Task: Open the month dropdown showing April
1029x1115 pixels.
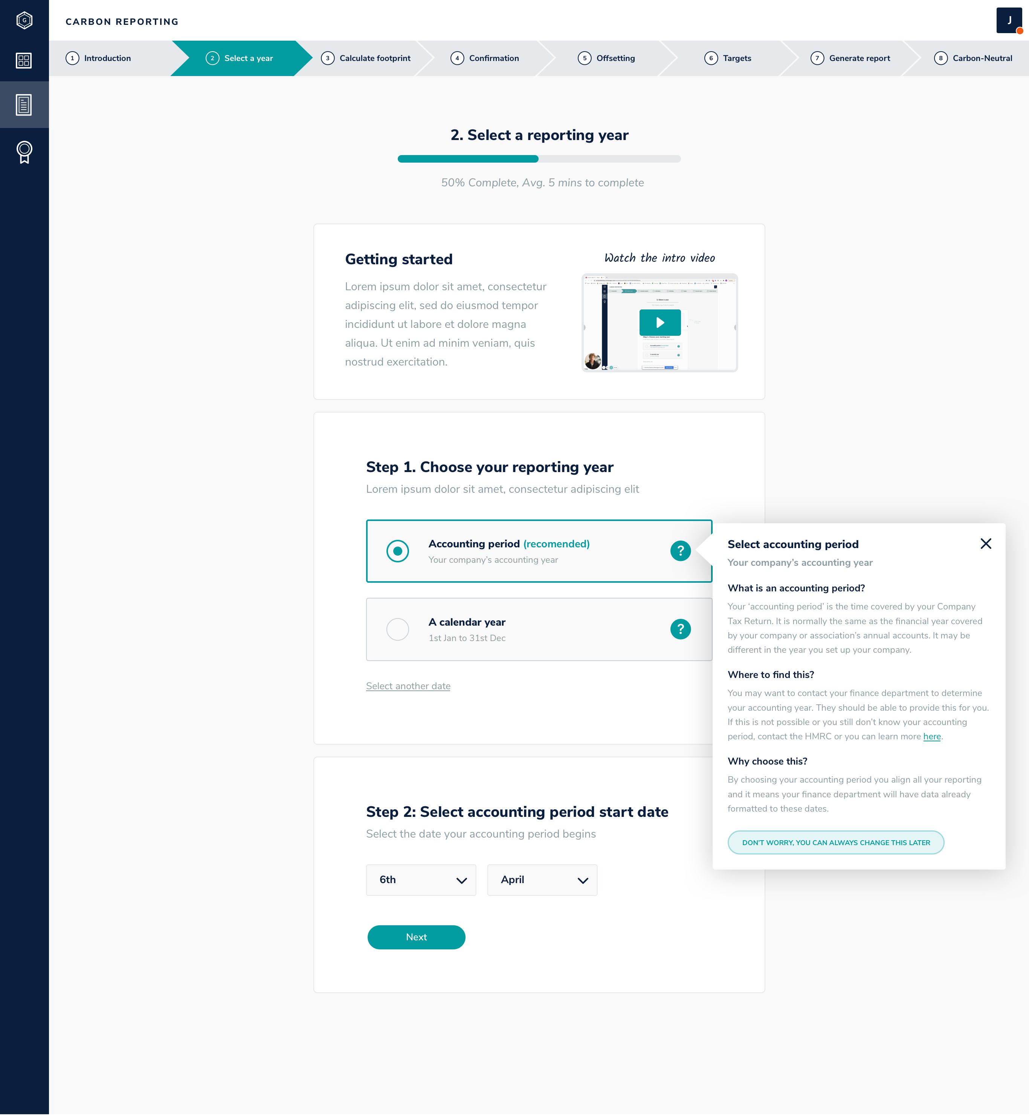Action: [x=542, y=880]
